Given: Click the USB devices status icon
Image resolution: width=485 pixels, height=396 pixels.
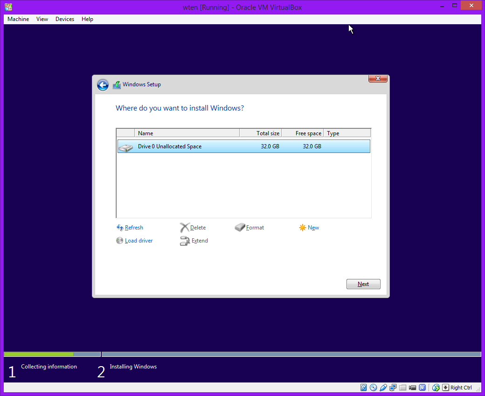Looking at the screenshot, I should 383,388.
